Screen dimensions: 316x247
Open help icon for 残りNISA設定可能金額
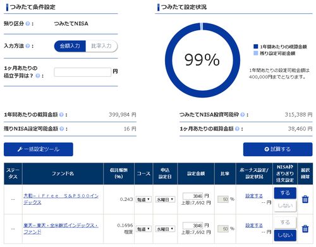(x=61, y=129)
